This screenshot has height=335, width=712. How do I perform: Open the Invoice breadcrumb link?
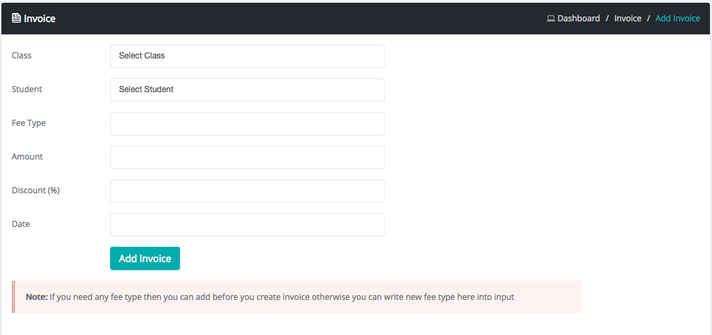pos(627,19)
